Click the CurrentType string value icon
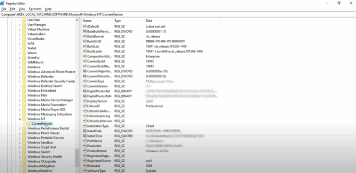This screenshot has width=356, height=173. (85, 81)
